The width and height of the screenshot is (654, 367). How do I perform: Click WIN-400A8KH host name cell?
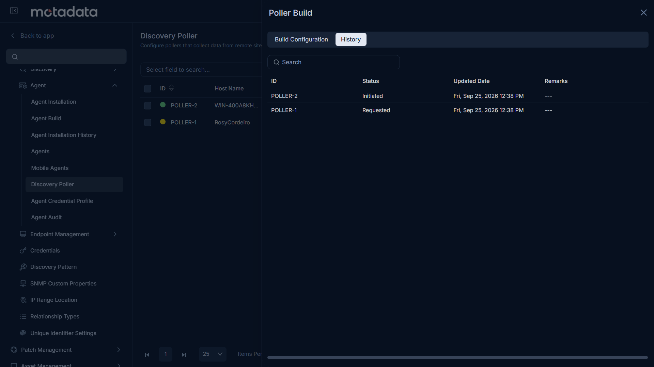pos(236,105)
